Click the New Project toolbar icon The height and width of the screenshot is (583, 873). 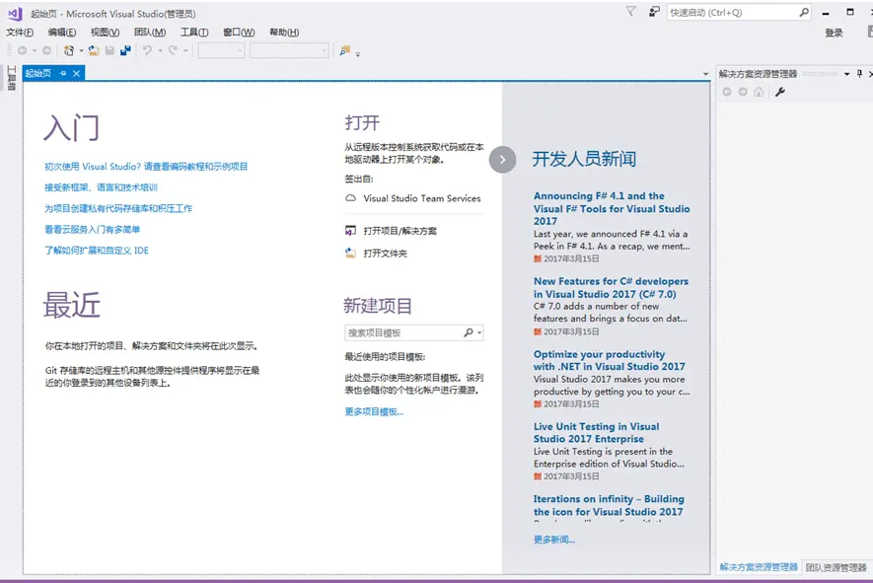tap(69, 50)
